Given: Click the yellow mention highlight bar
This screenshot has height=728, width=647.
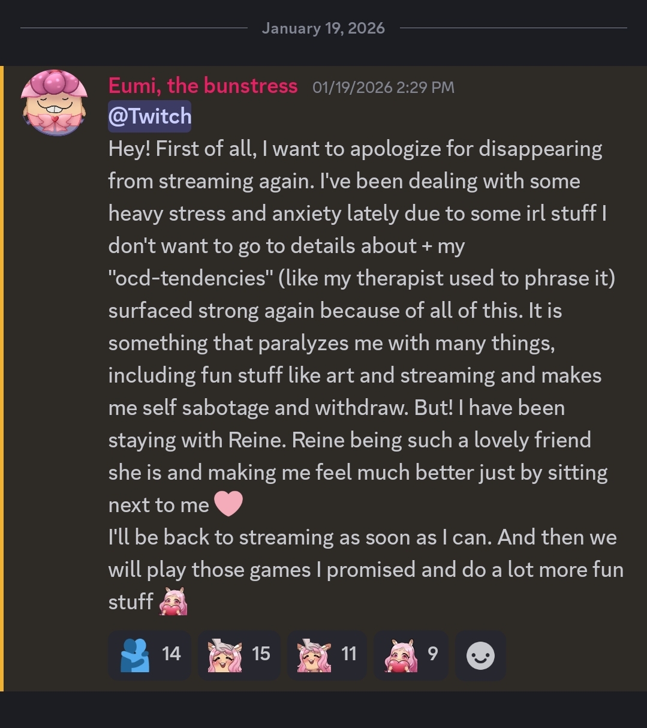Looking at the screenshot, I should click(x=2, y=378).
